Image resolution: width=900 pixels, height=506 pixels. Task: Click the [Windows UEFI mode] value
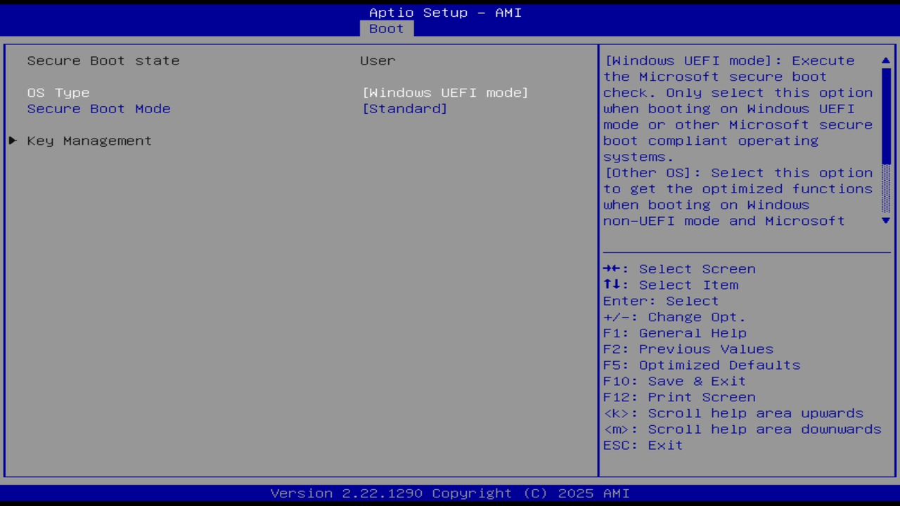(446, 92)
